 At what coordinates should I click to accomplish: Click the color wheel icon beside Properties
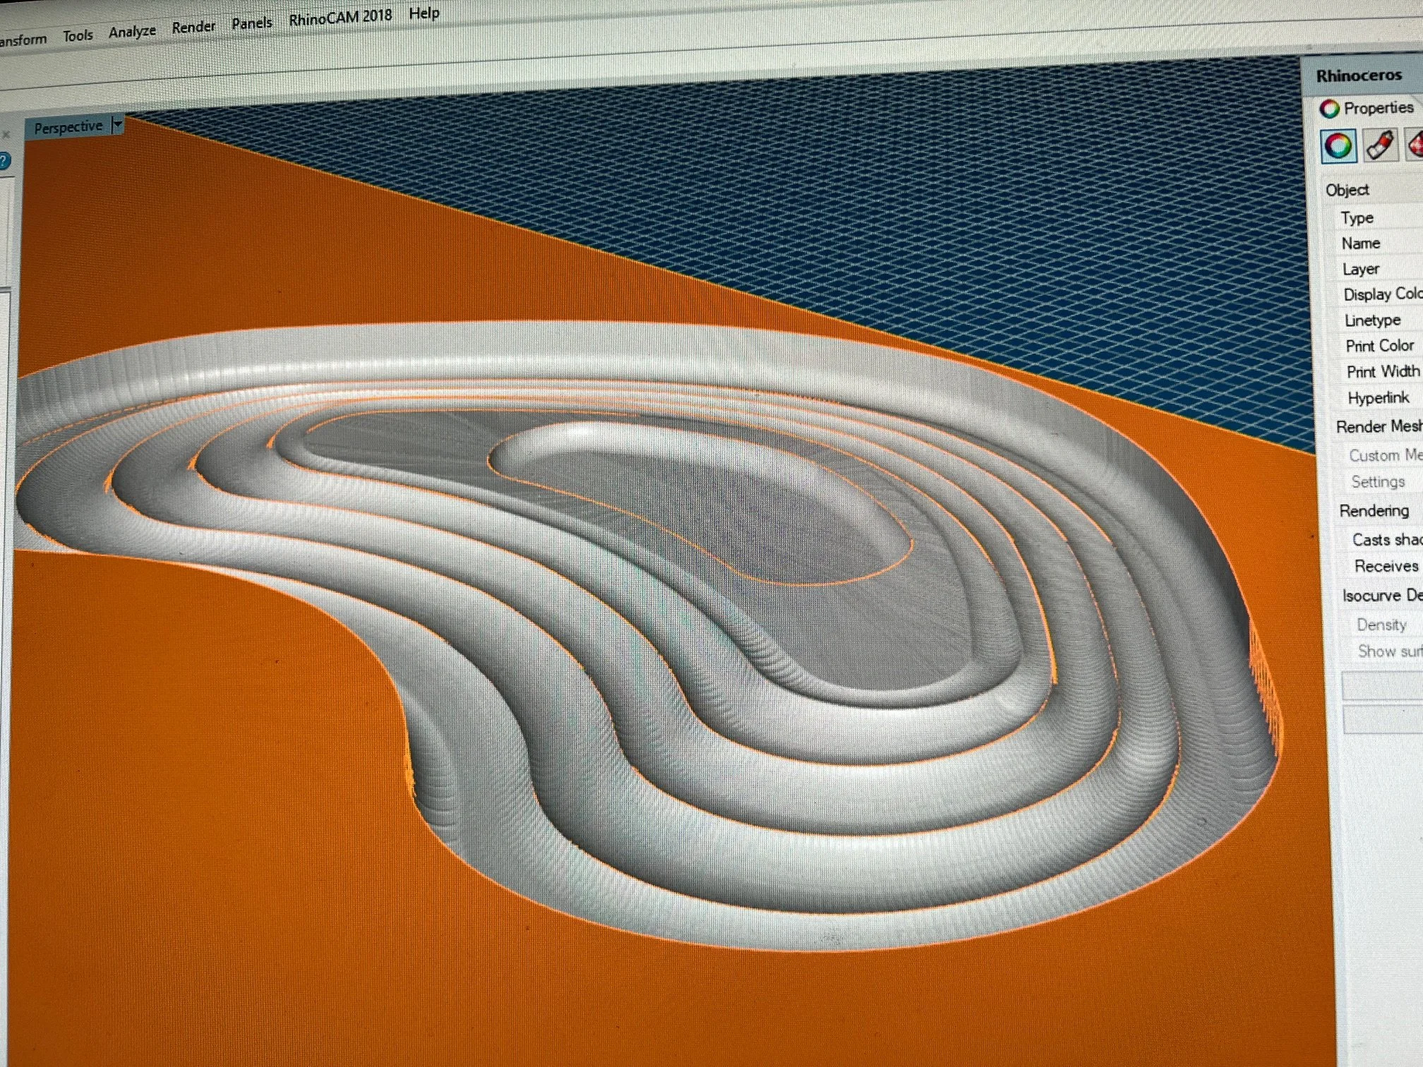click(x=1330, y=109)
